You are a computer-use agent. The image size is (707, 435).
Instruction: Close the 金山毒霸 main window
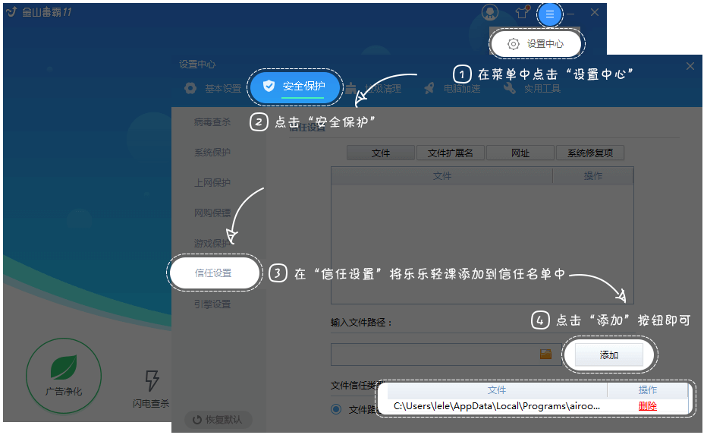(x=595, y=13)
